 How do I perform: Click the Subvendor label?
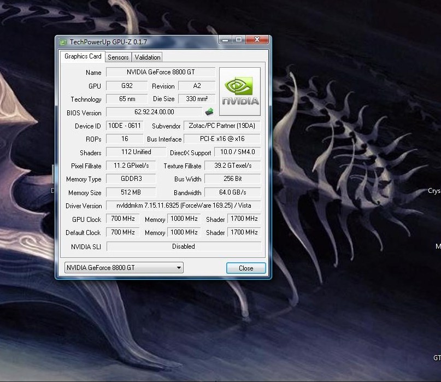(166, 126)
